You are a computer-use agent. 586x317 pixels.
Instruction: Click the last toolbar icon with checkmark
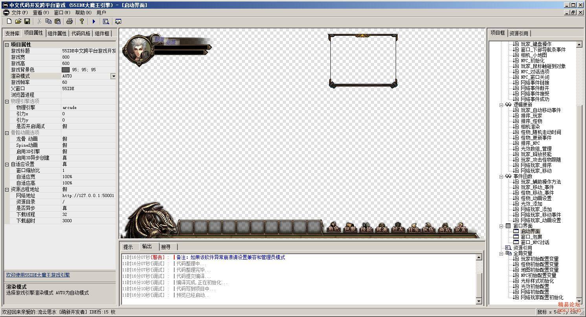coord(118,21)
